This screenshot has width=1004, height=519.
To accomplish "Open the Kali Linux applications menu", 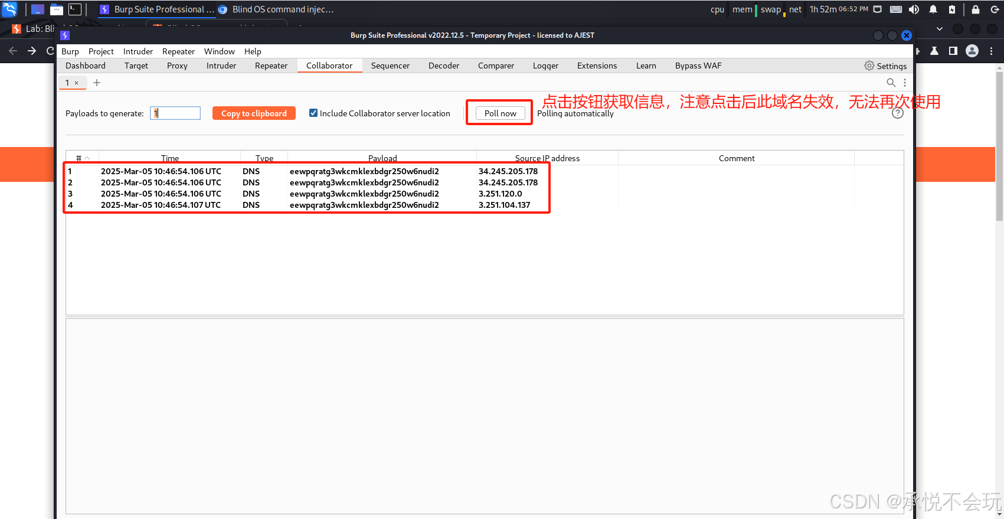I will [9, 9].
